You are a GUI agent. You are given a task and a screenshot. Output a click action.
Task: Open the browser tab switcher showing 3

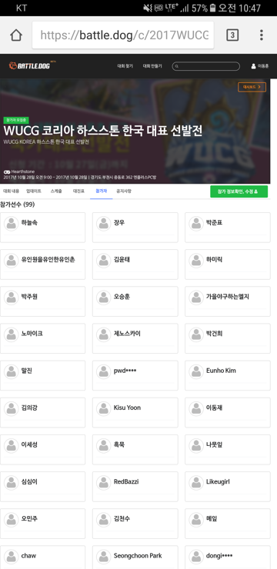coord(232,35)
